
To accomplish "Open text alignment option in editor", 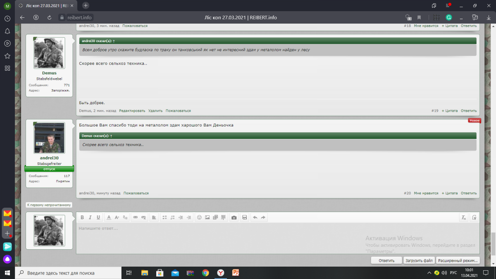I will coord(154,217).
